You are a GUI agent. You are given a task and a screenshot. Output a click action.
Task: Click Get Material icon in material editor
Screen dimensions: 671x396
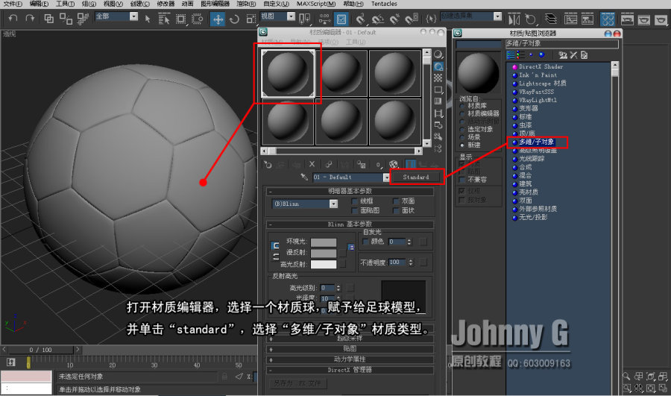click(x=268, y=164)
